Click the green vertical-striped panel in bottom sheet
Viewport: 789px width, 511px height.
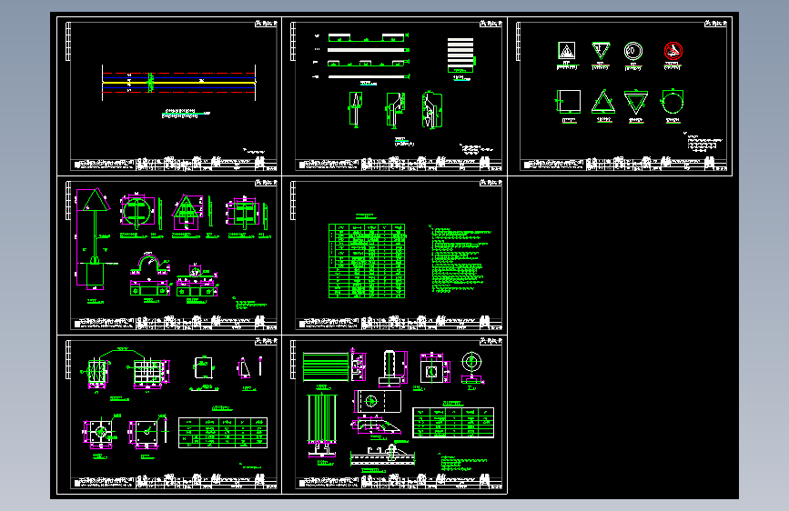pyautogui.click(x=321, y=417)
